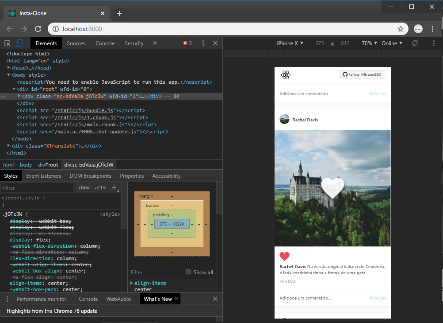Toggle the Show all checkbox
The image size is (443, 323).
tap(188, 272)
